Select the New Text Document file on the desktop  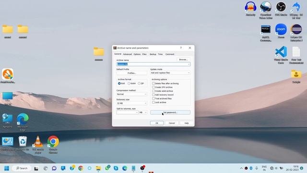click(296, 55)
